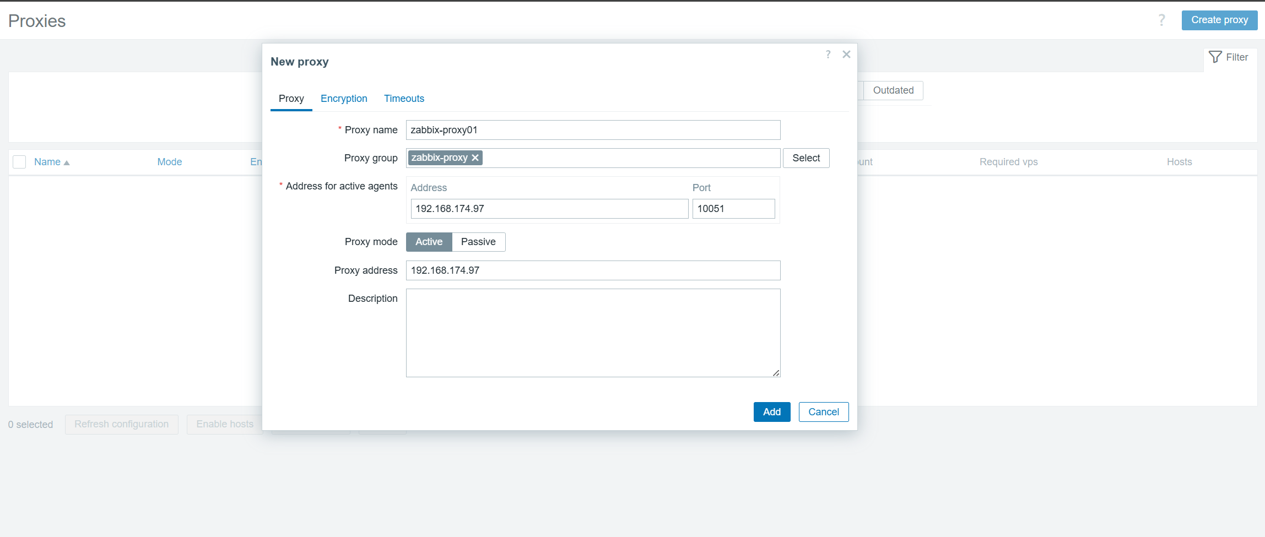The width and height of the screenshot is (1265, 537).
Task: Click the '0 selected' text
Action: coord(30,425)
